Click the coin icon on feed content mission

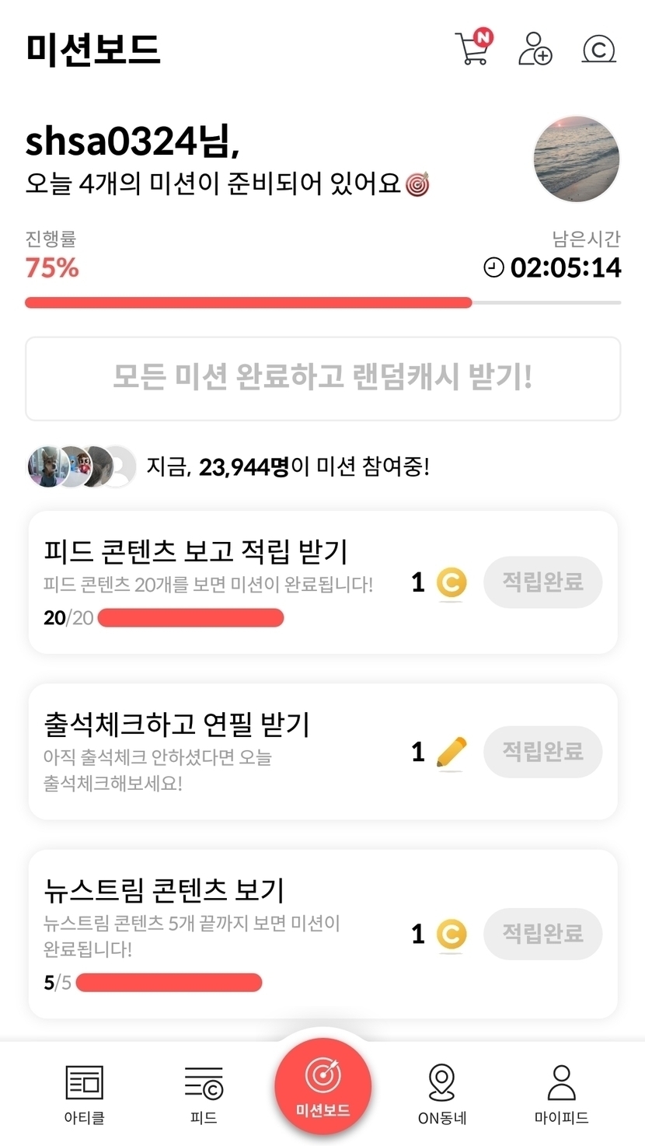451,583
